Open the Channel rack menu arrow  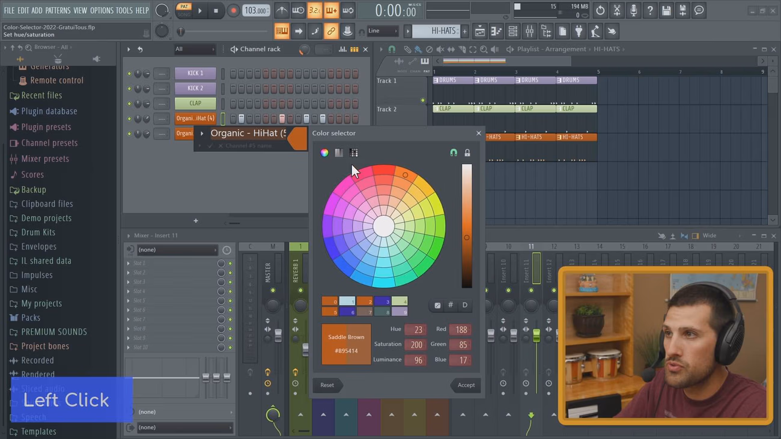(129, 49)
